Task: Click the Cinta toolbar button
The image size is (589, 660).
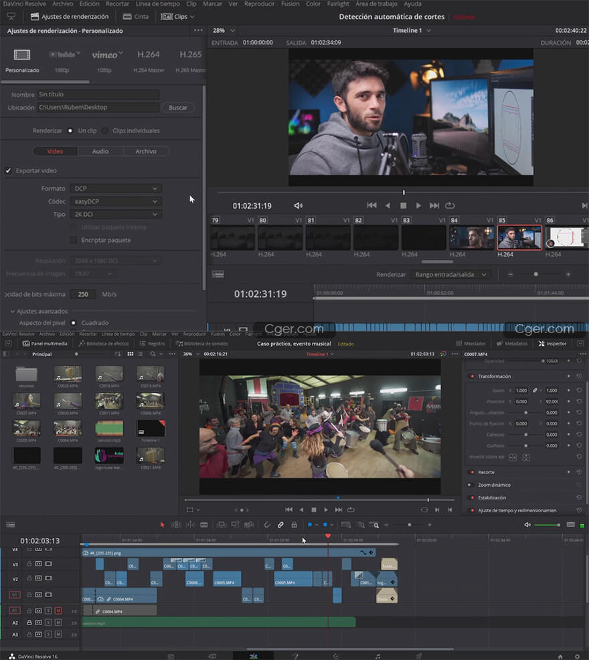Action: [136, 17]
